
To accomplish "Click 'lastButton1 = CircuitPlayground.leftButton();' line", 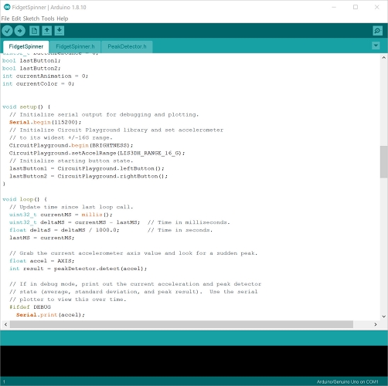I will [x=87, y=168].
